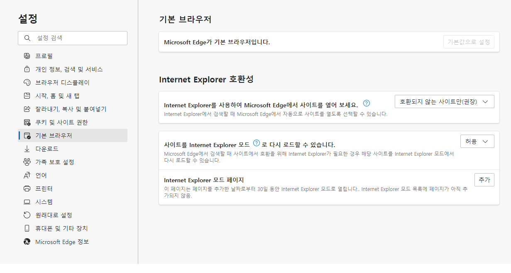Open Microsoft Edge 정보 page

pos(73,242)
